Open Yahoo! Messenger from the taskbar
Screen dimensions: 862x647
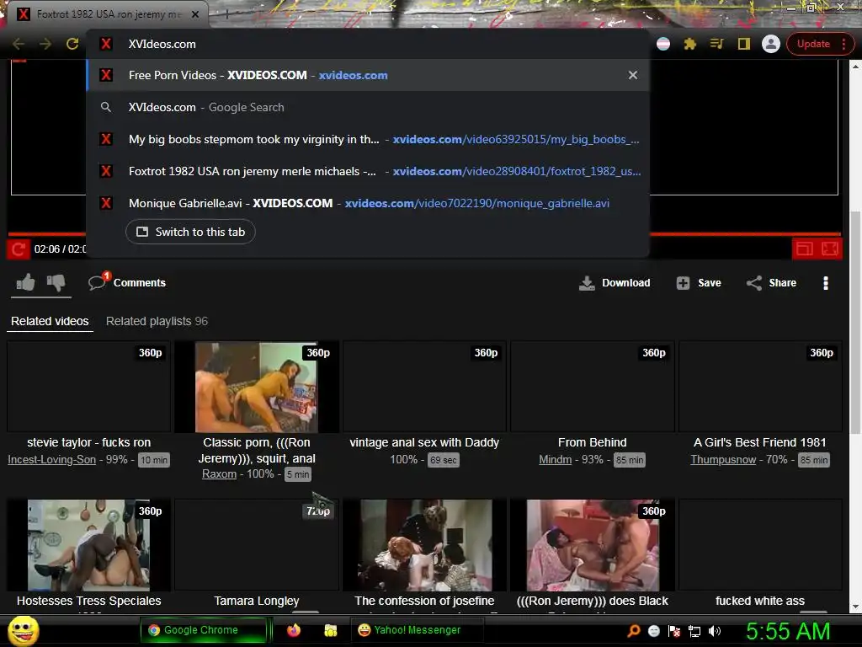pos(418,630)
